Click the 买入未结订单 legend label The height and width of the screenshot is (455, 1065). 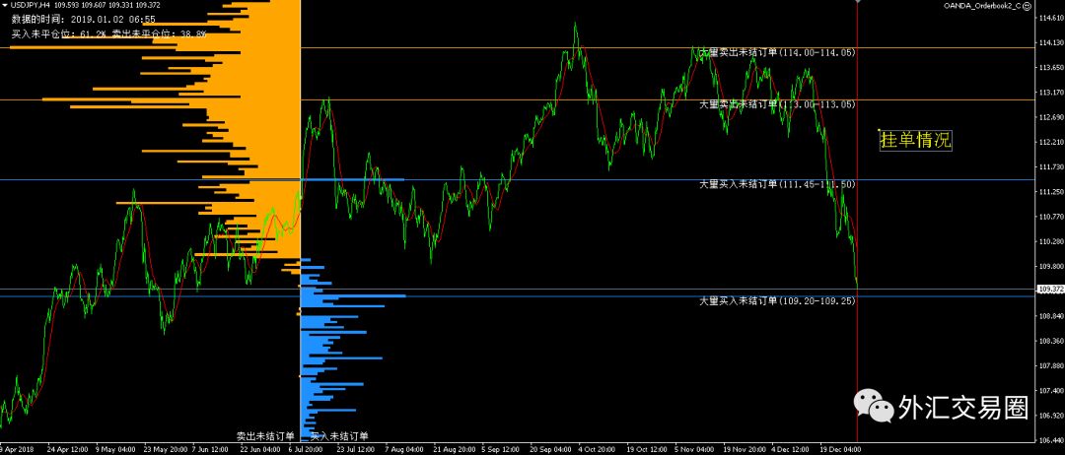pos(339,436)
